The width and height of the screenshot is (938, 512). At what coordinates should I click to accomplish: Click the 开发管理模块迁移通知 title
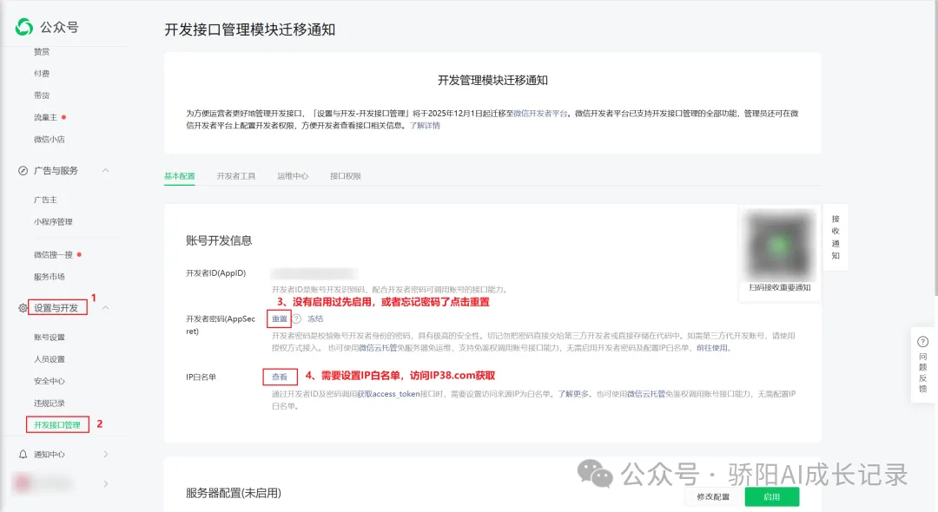pos(493,81)
